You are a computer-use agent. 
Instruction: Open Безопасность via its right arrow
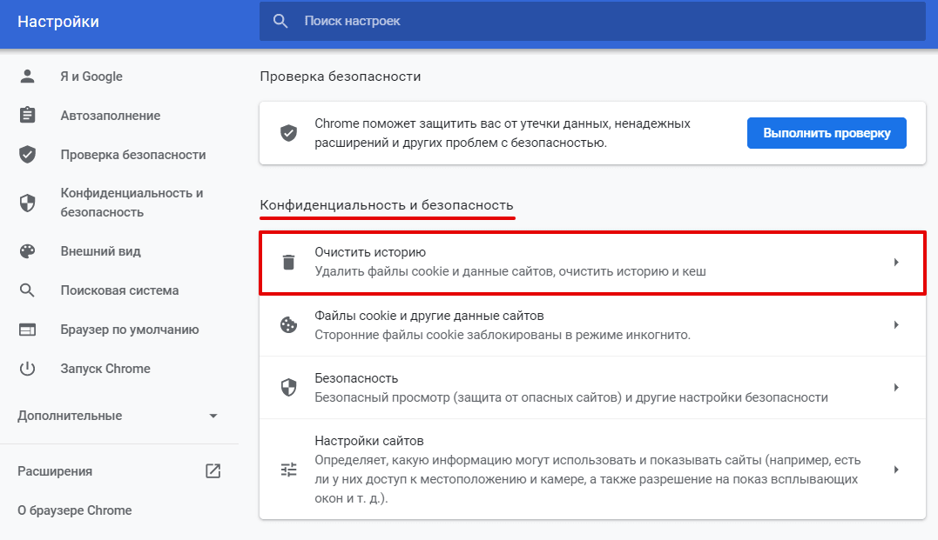point(896,388)
